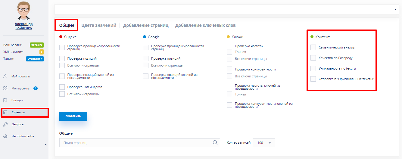Collapse the left sidebar with arrow
Viewport: 402px width, 159px height.
[x=46, y=145]
